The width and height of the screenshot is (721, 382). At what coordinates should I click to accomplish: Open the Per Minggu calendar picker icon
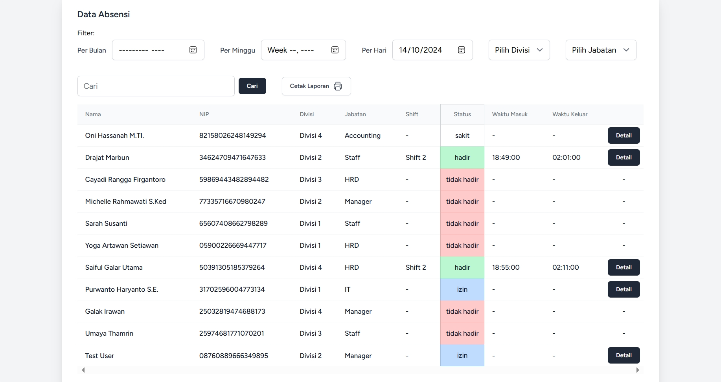tap(335, 50)
